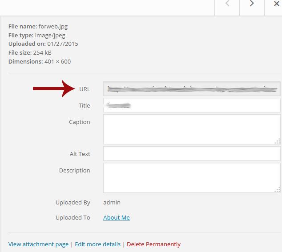Viewport: 282px width, 252px height.
Task: Go to the previous attachment arrow
Action: [x=227, y=4]
